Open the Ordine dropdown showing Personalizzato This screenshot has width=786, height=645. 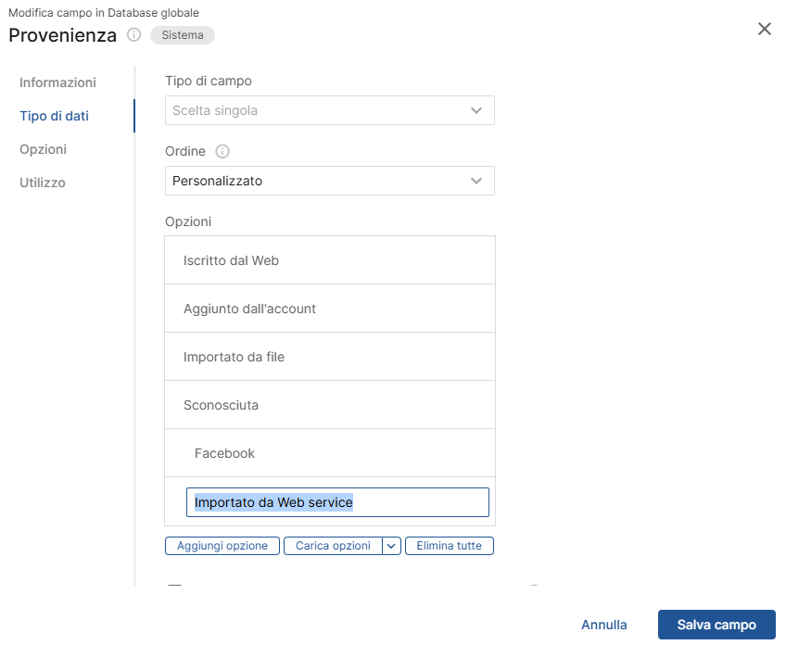pyautogui.click(x=329, y=181)
